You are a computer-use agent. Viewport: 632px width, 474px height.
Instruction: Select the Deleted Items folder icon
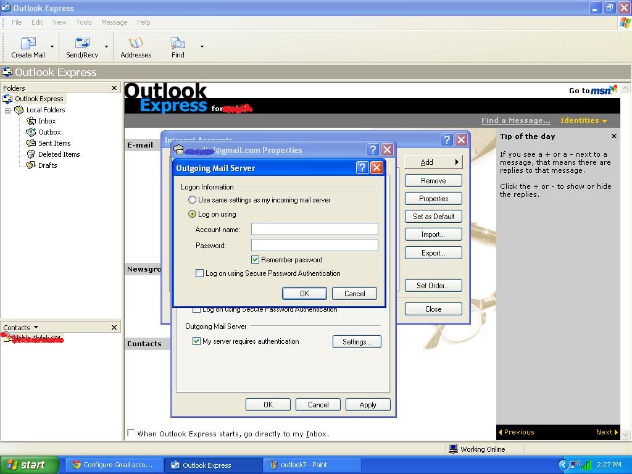[x=31, y=154]
